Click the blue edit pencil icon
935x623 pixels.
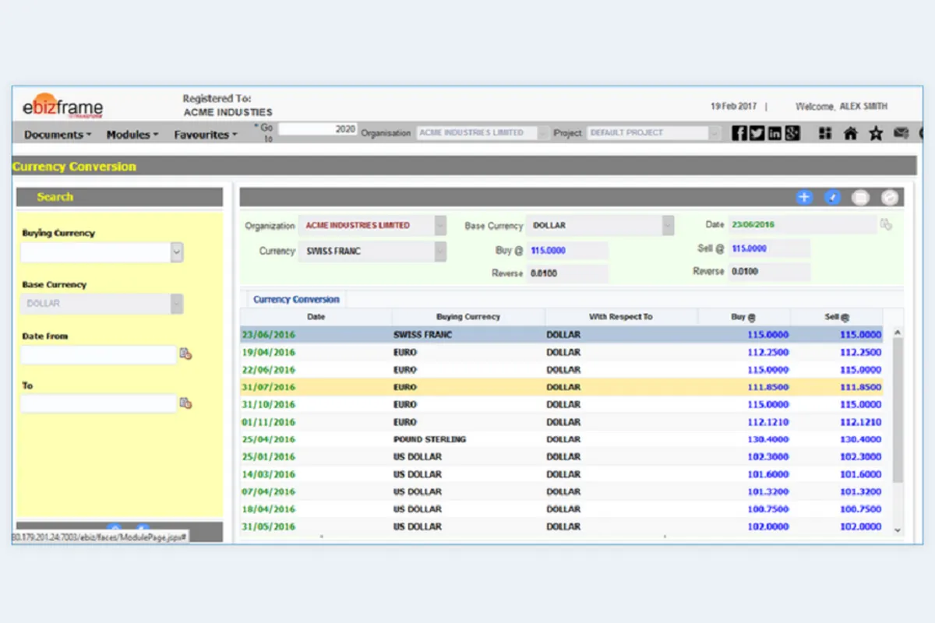[833, 198]
